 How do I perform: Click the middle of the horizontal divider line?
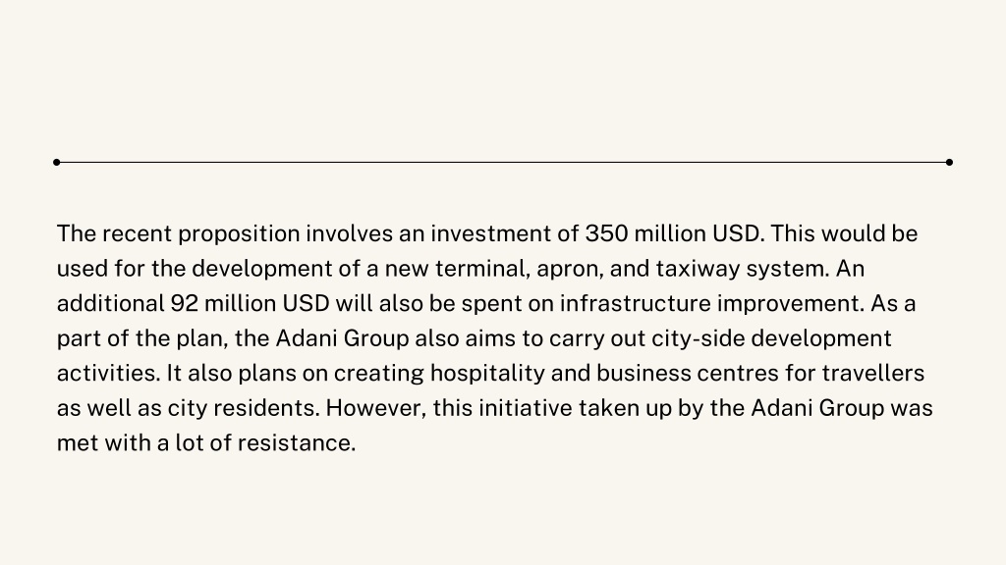(x=503, y=162)
